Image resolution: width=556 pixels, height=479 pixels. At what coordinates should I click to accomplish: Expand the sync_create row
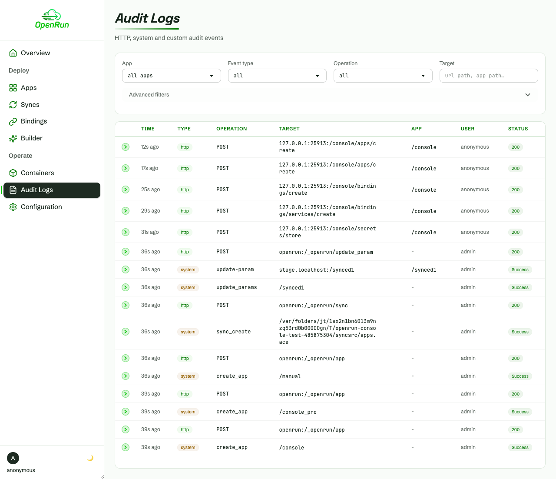coord(126,332)
